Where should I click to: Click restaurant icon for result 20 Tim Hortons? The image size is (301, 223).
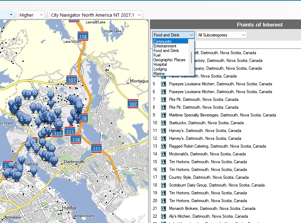[x=163, y=201]
